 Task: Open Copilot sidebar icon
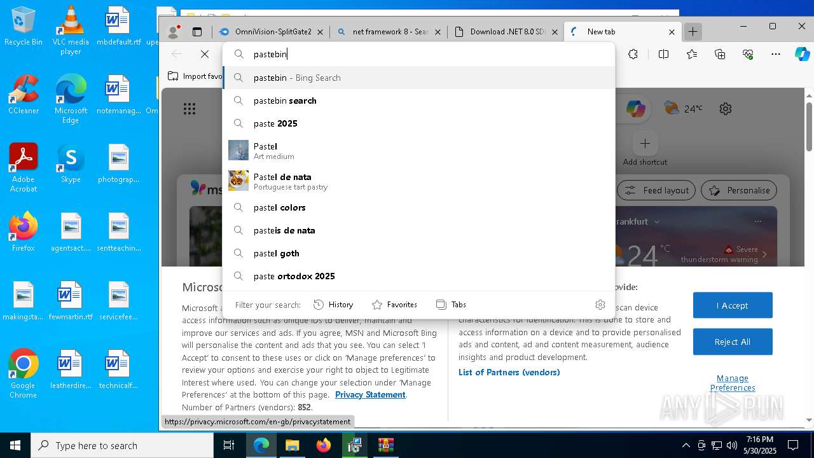(x=802, y=54)
